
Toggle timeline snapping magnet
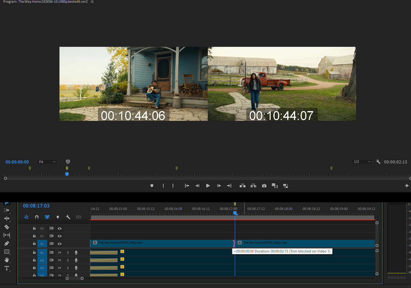pos(37,217)
